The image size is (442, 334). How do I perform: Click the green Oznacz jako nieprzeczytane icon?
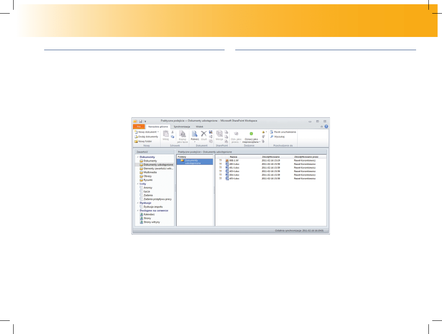coord(251,133)
